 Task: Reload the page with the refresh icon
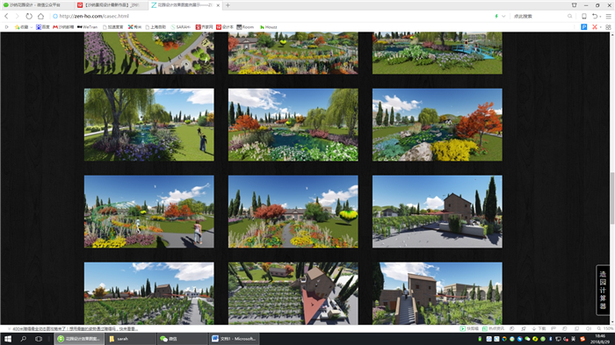pos(29,16)
